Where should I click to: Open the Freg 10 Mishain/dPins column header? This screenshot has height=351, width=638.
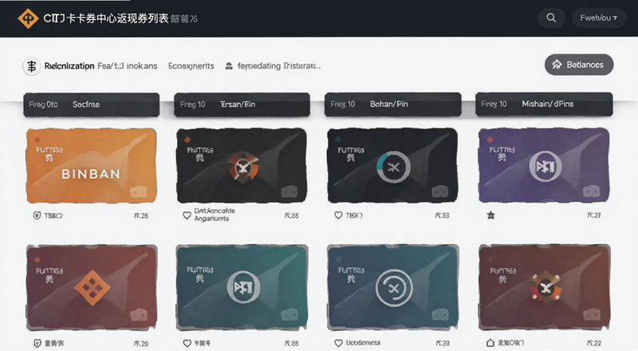tap(544, 105)
